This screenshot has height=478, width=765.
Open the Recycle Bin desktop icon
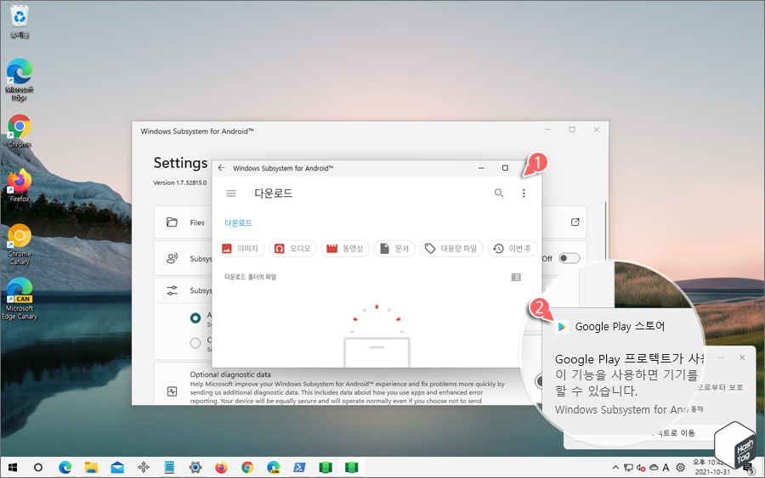20,22
